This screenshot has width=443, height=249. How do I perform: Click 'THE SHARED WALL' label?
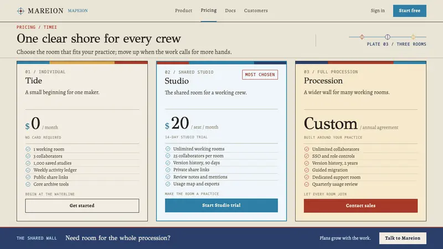pos(37,238)
